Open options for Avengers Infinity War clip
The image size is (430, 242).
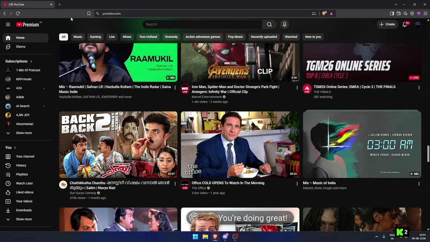coord(297,88)
